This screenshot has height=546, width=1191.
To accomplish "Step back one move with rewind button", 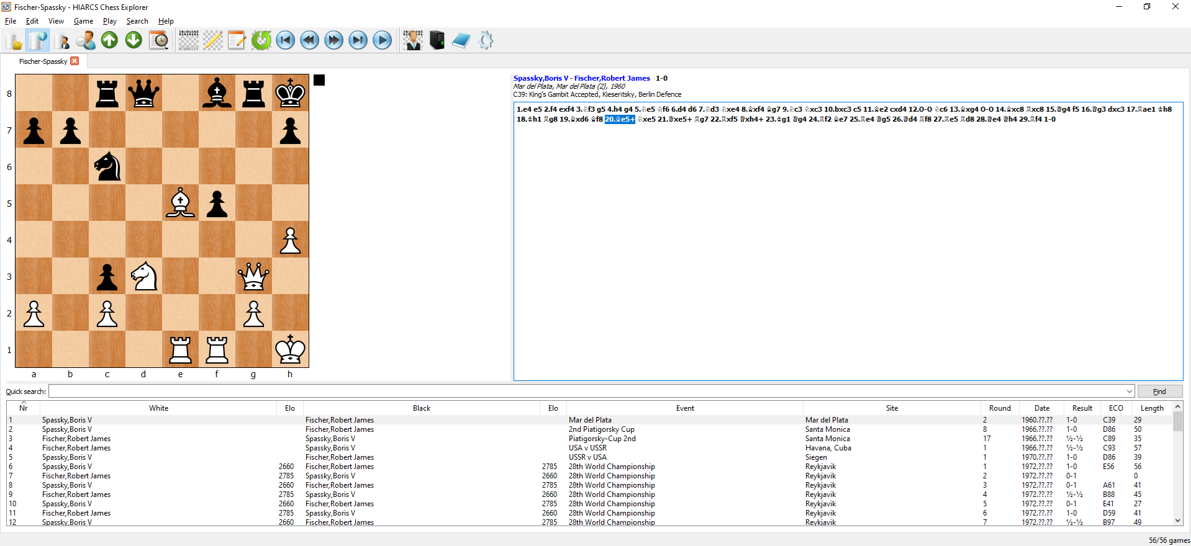I will tap(310, 41).
